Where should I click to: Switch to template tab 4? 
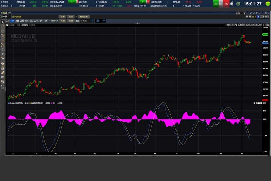pos(266,17)
